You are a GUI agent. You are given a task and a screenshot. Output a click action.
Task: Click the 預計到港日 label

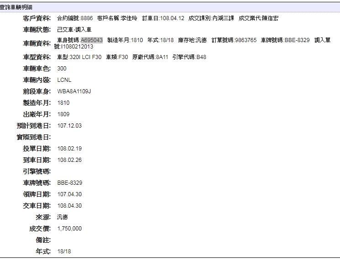[34, 126]
